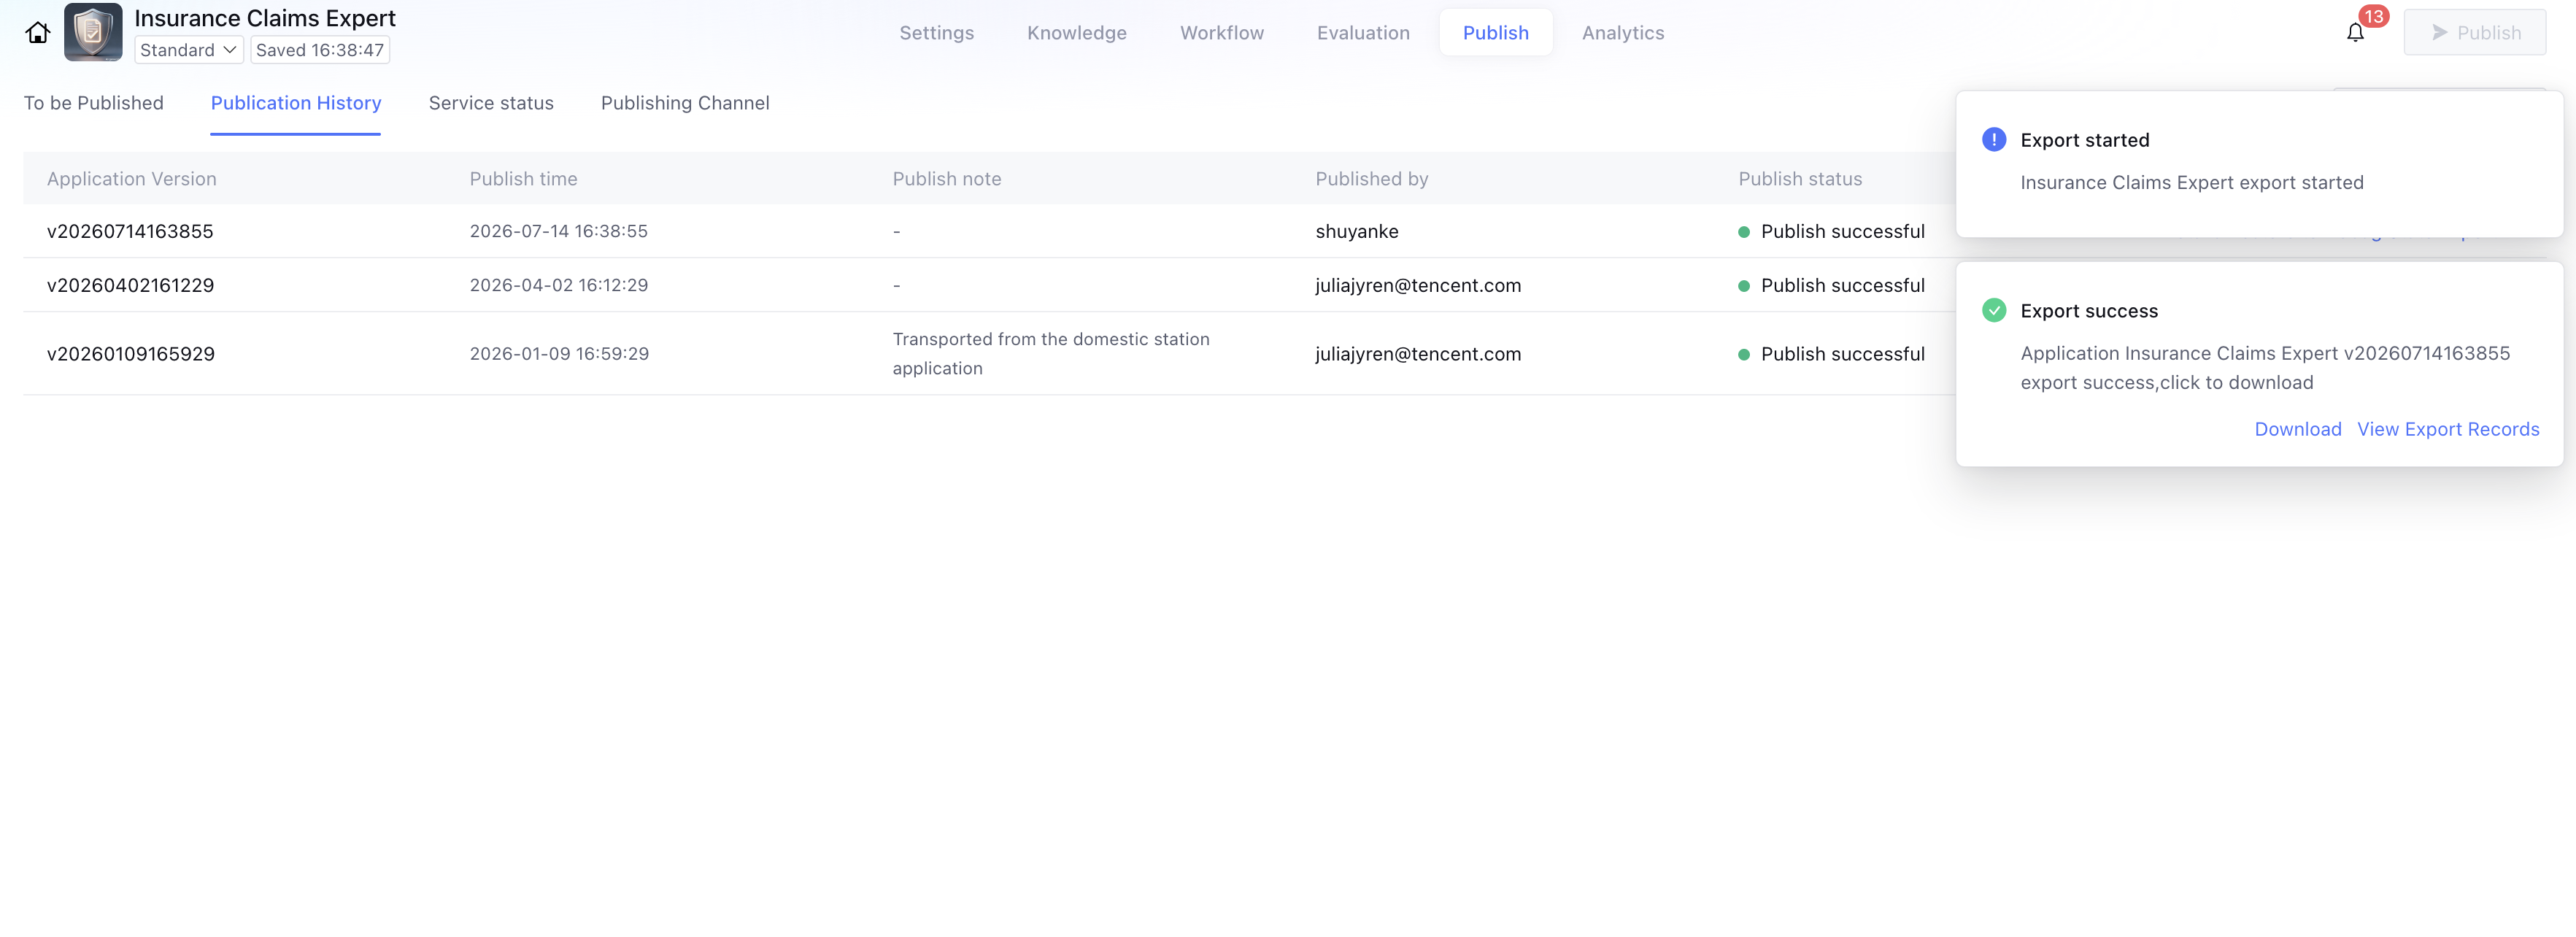
Task: Select the Publication History sub-tab
Action: (296, 103)
